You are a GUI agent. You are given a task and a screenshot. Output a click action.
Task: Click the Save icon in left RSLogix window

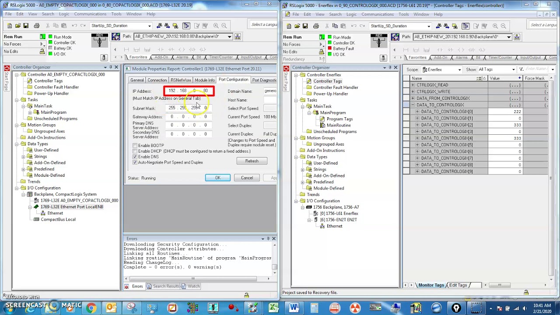point(26,26)
